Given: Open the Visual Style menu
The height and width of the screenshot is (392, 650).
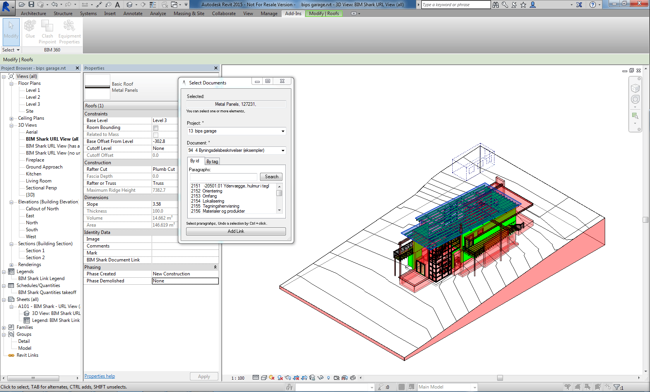Looking at the screenshot, I should 264,378.
